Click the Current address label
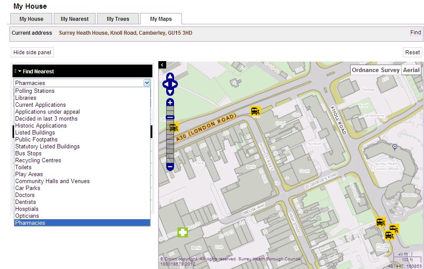 tap(32, 33)
